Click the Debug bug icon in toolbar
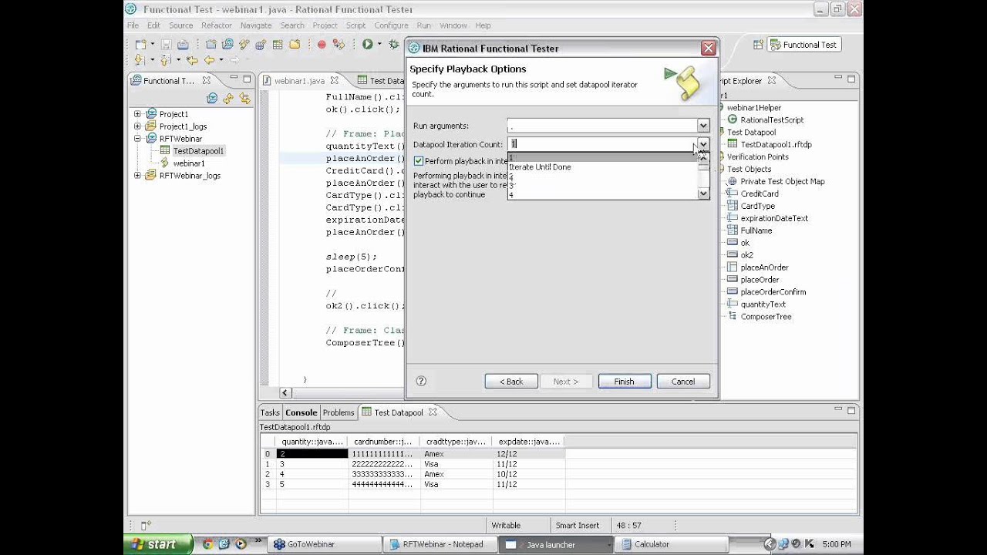Image resolution: width=987 pixels, height=555 pixels. (x=393, y=45)
